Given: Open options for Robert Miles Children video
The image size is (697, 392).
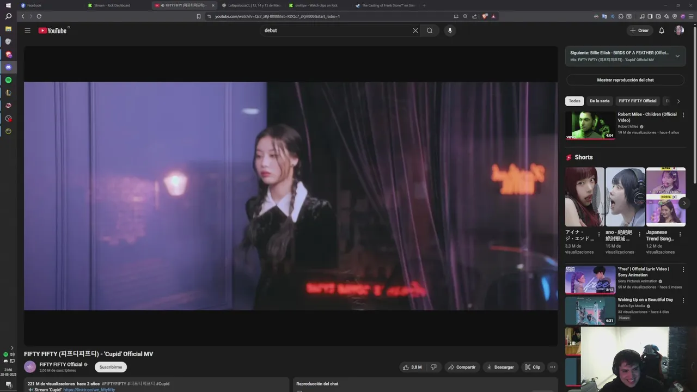Looking at the screenshot, I should pyautogui.click(x=683, y=115).
